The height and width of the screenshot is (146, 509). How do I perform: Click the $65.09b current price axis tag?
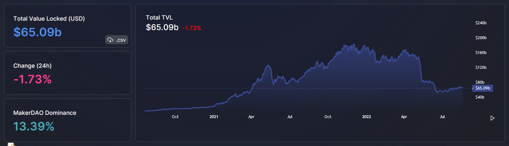coord(482,88)
